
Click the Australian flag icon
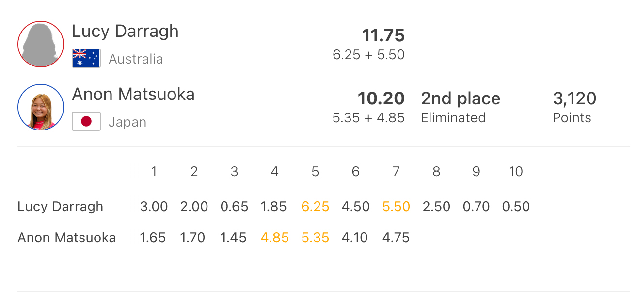tap(86, 58)
